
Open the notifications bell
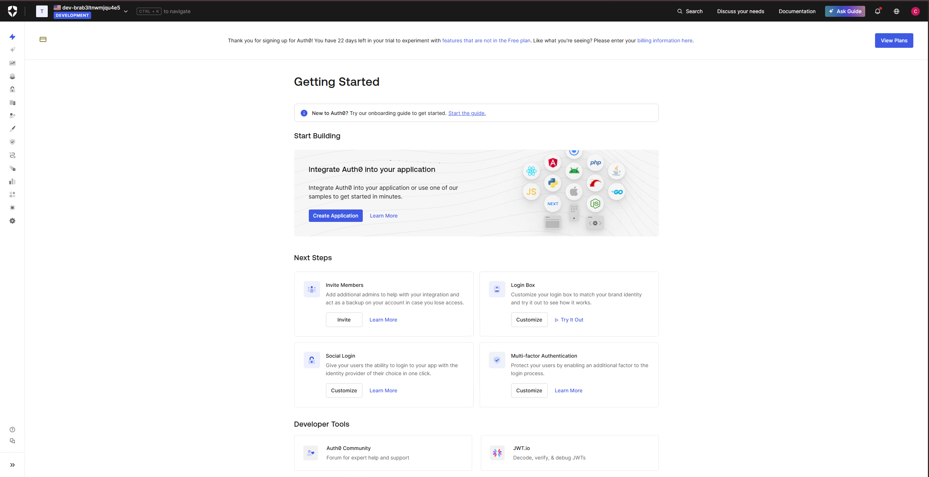pos(878,11)
